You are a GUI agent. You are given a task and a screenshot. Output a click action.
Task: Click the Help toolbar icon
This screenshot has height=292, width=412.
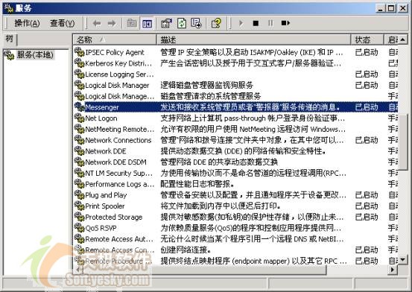click(x=217, y=23)
